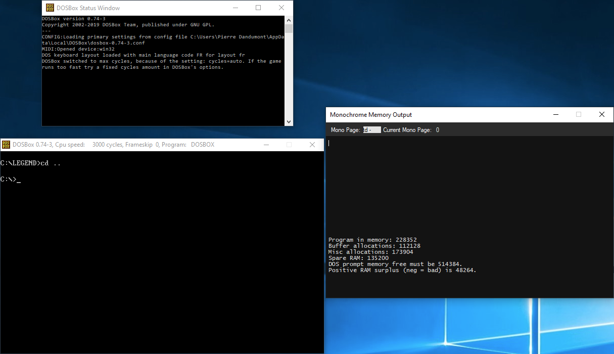Minimize the Monochrome Memory Output window
Image resolution: width=614 pixels, height=354 pixels.
point(555,115)
